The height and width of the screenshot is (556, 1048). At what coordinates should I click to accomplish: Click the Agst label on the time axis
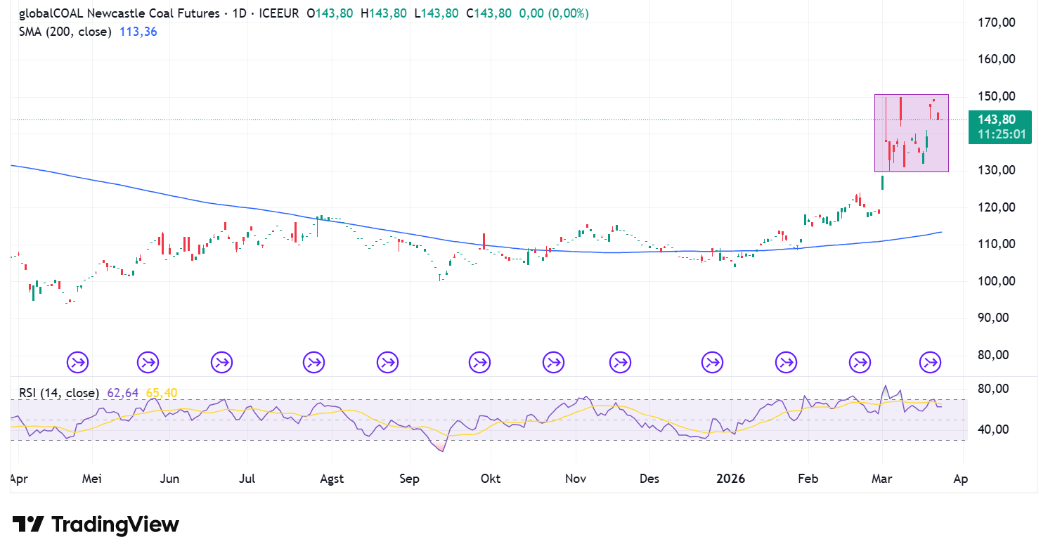click(x=332, y=479)
